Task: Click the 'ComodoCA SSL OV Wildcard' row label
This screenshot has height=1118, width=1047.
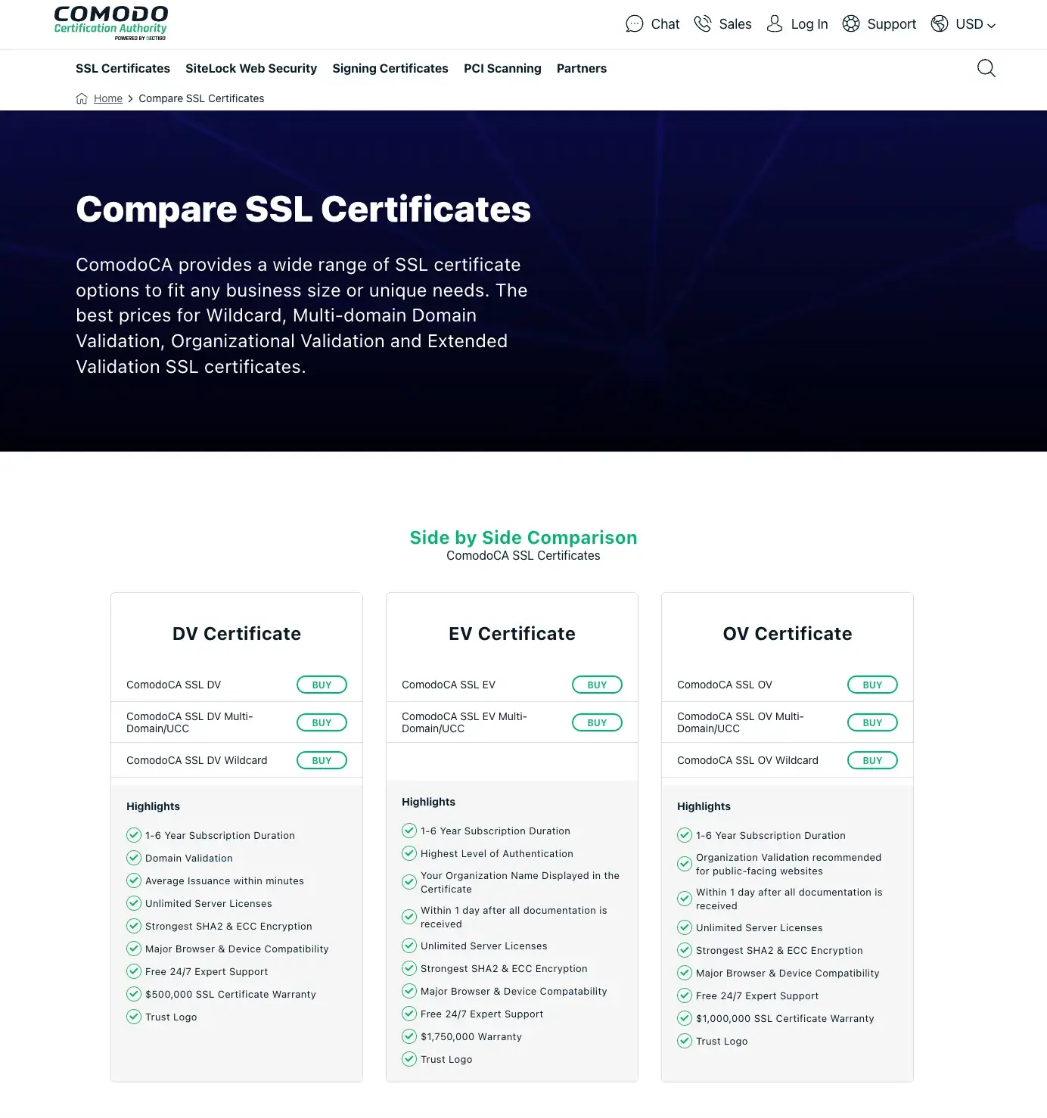Action: tap(747, 760)
